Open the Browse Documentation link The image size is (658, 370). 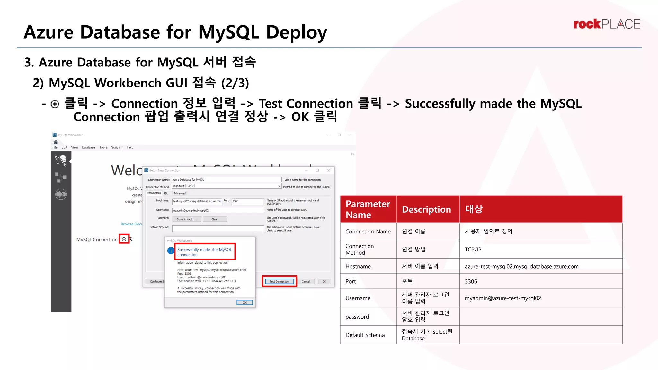(x=131, y=224)
